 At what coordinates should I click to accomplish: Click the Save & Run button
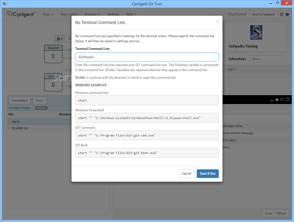pos(208,173)
